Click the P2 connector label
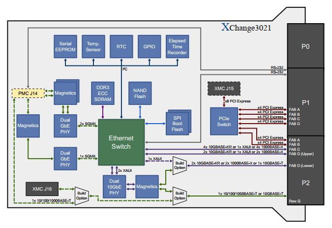This screenshot has height=228, width=332. tap(305, 183)
